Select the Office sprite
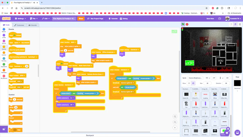 click(215, 95)
